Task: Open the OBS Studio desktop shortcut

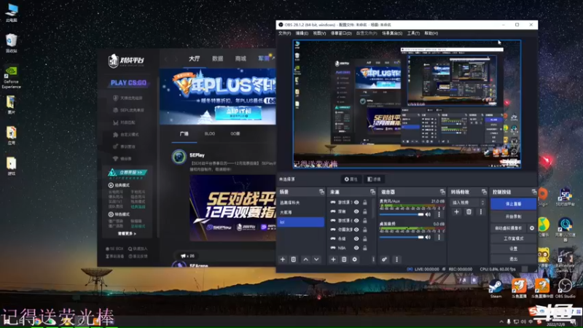Action: [x=565, y=289]
